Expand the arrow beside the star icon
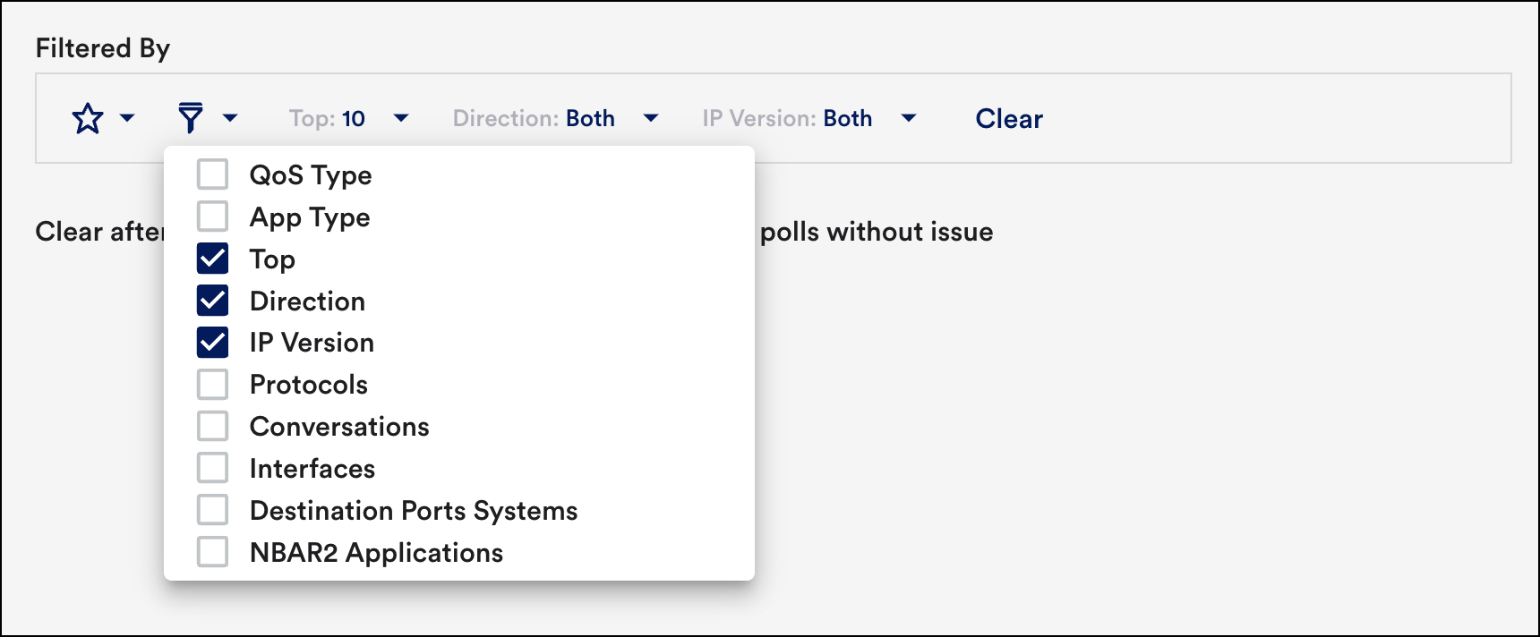This screenshot has height=637, width=1540. point(127,118)
